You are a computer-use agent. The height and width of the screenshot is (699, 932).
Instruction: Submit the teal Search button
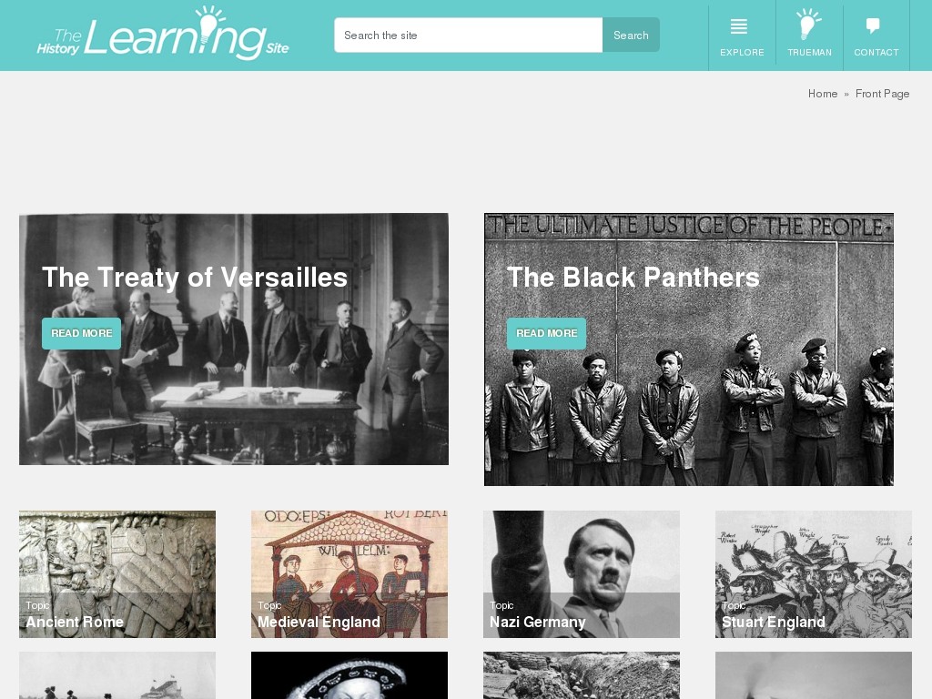(x=631, y=35)
